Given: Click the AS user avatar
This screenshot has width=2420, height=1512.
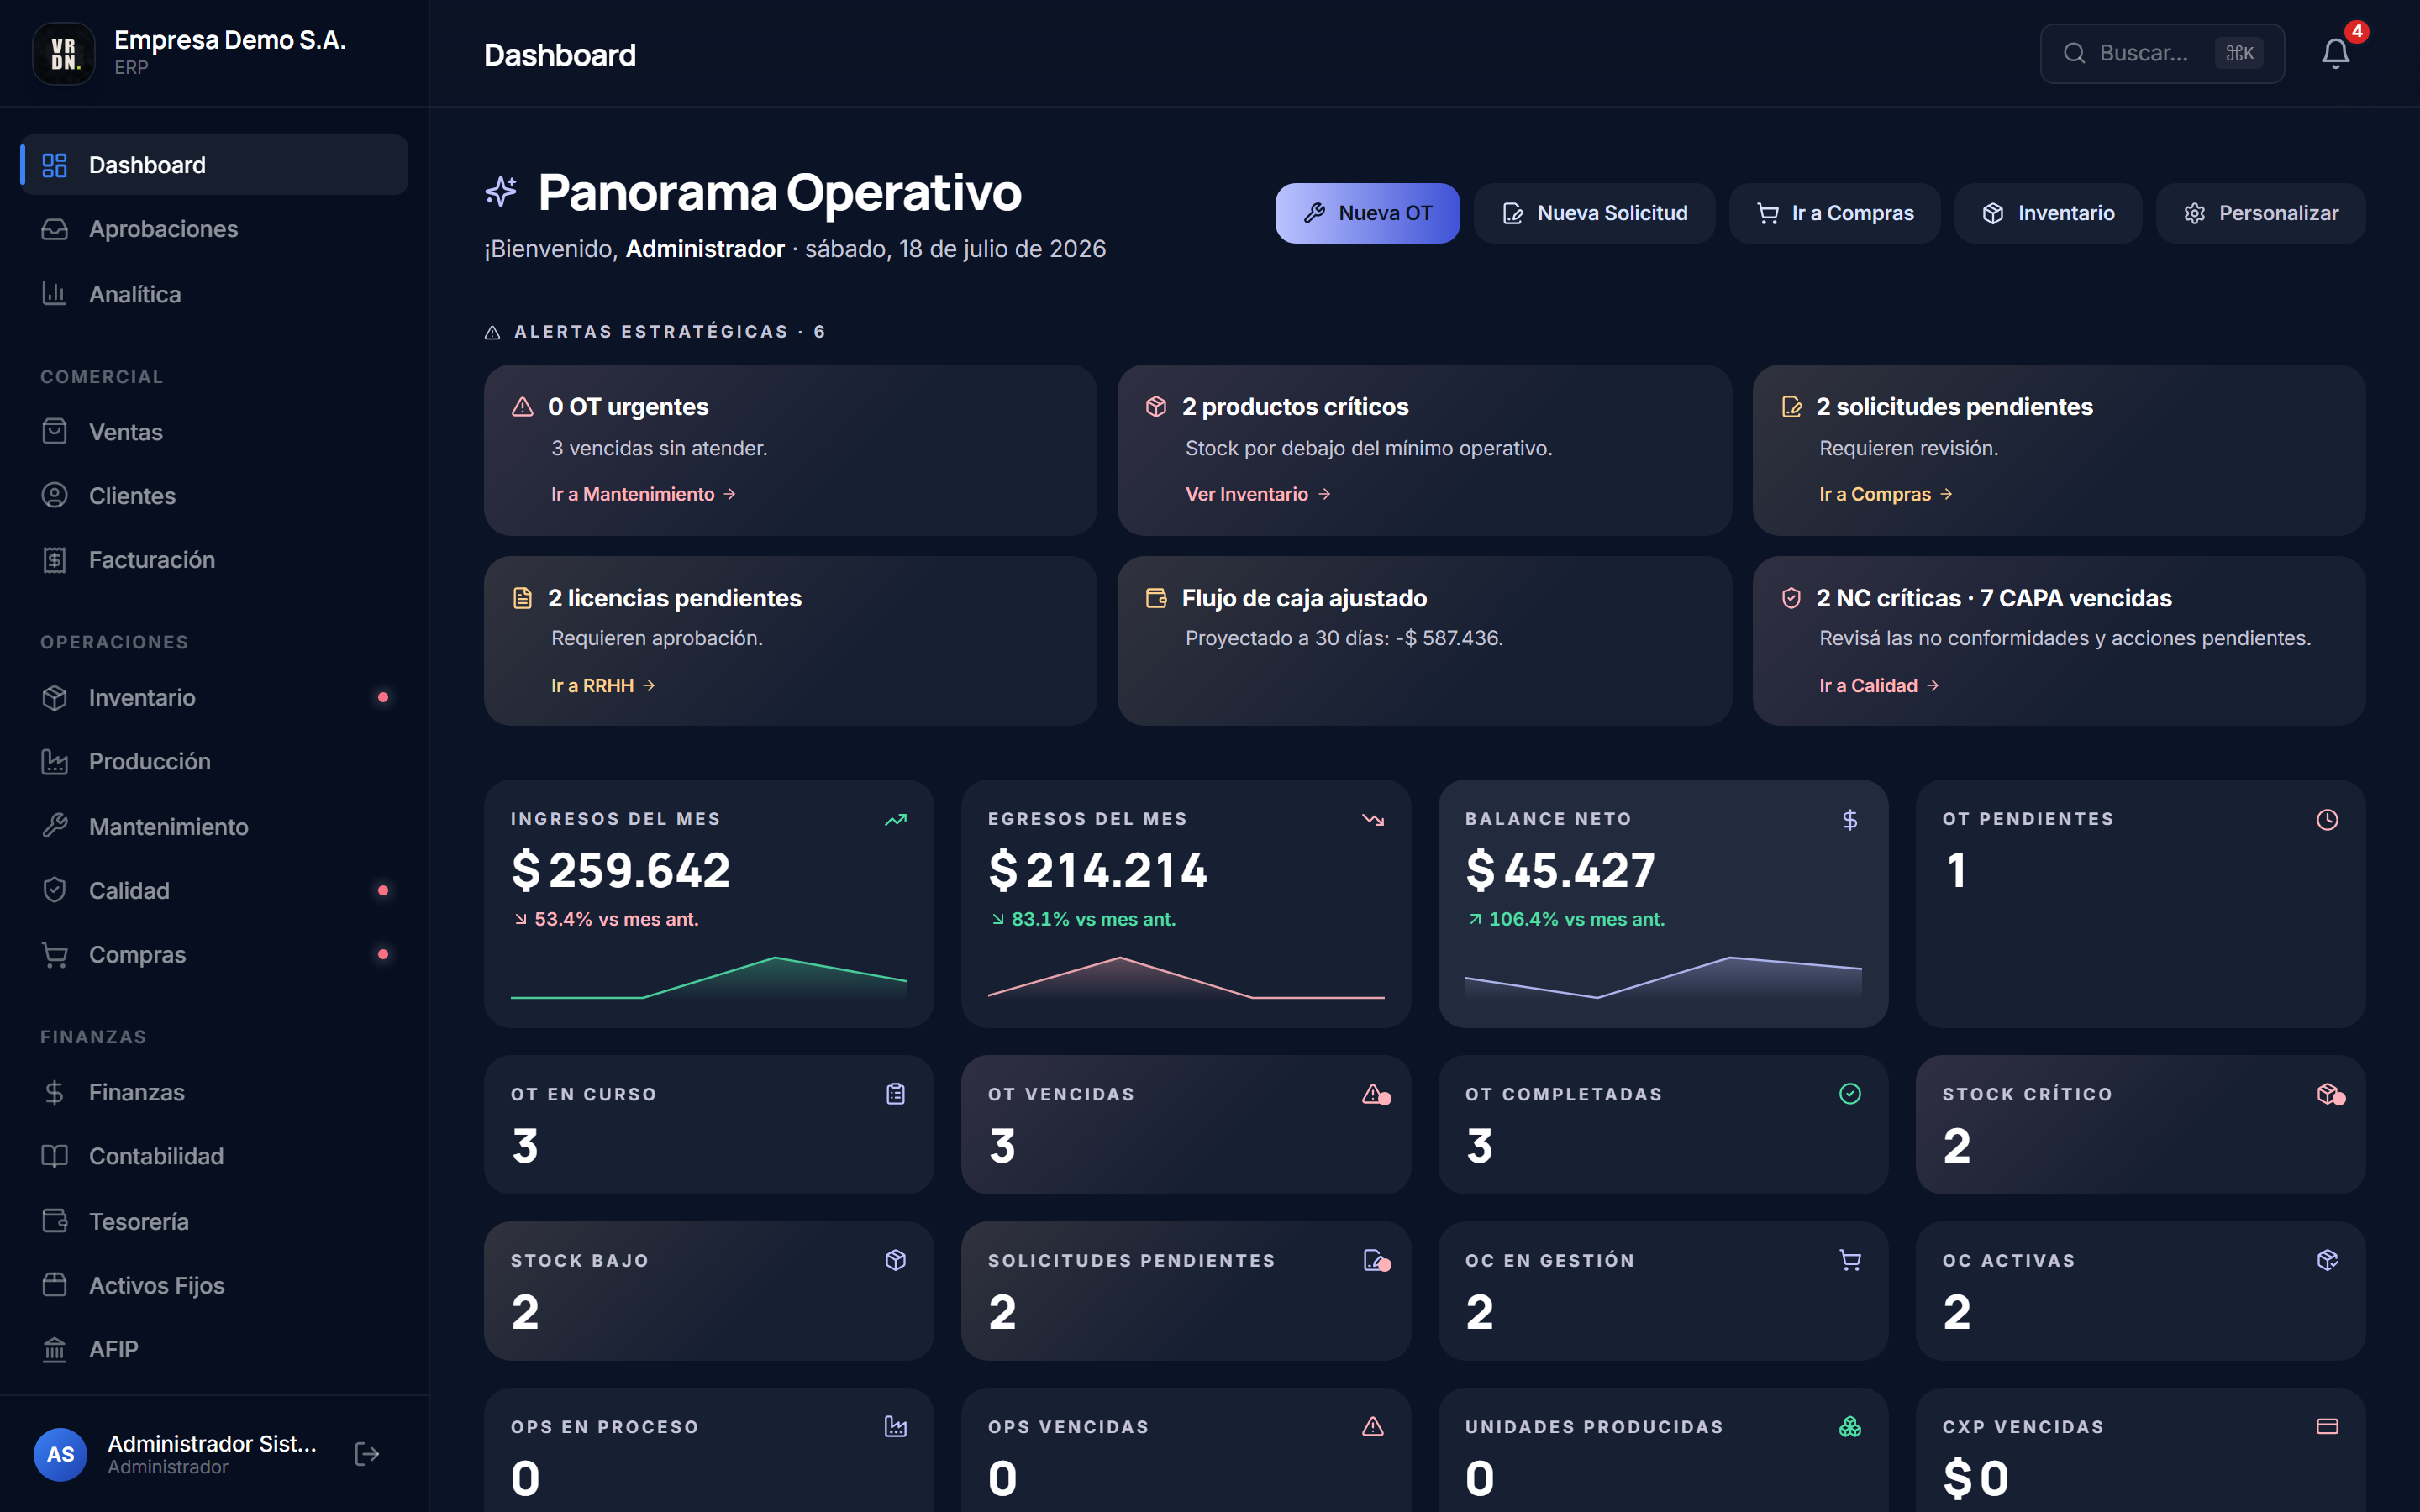Looking at the screenshot, I should (60, 1454).
